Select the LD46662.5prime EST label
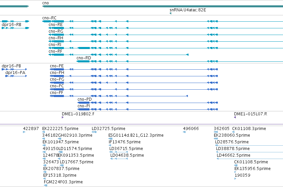283x187 pixels. (x=233, y=155)
